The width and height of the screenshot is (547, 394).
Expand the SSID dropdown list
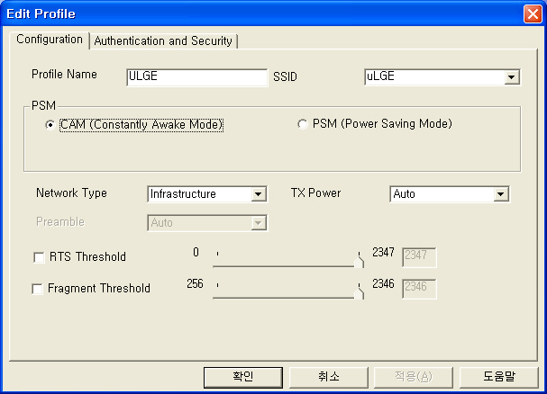512,77
